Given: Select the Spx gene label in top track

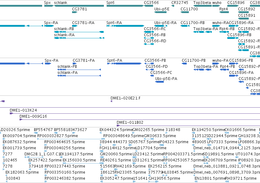Looking at the screenshot, I should click(47, 3).
